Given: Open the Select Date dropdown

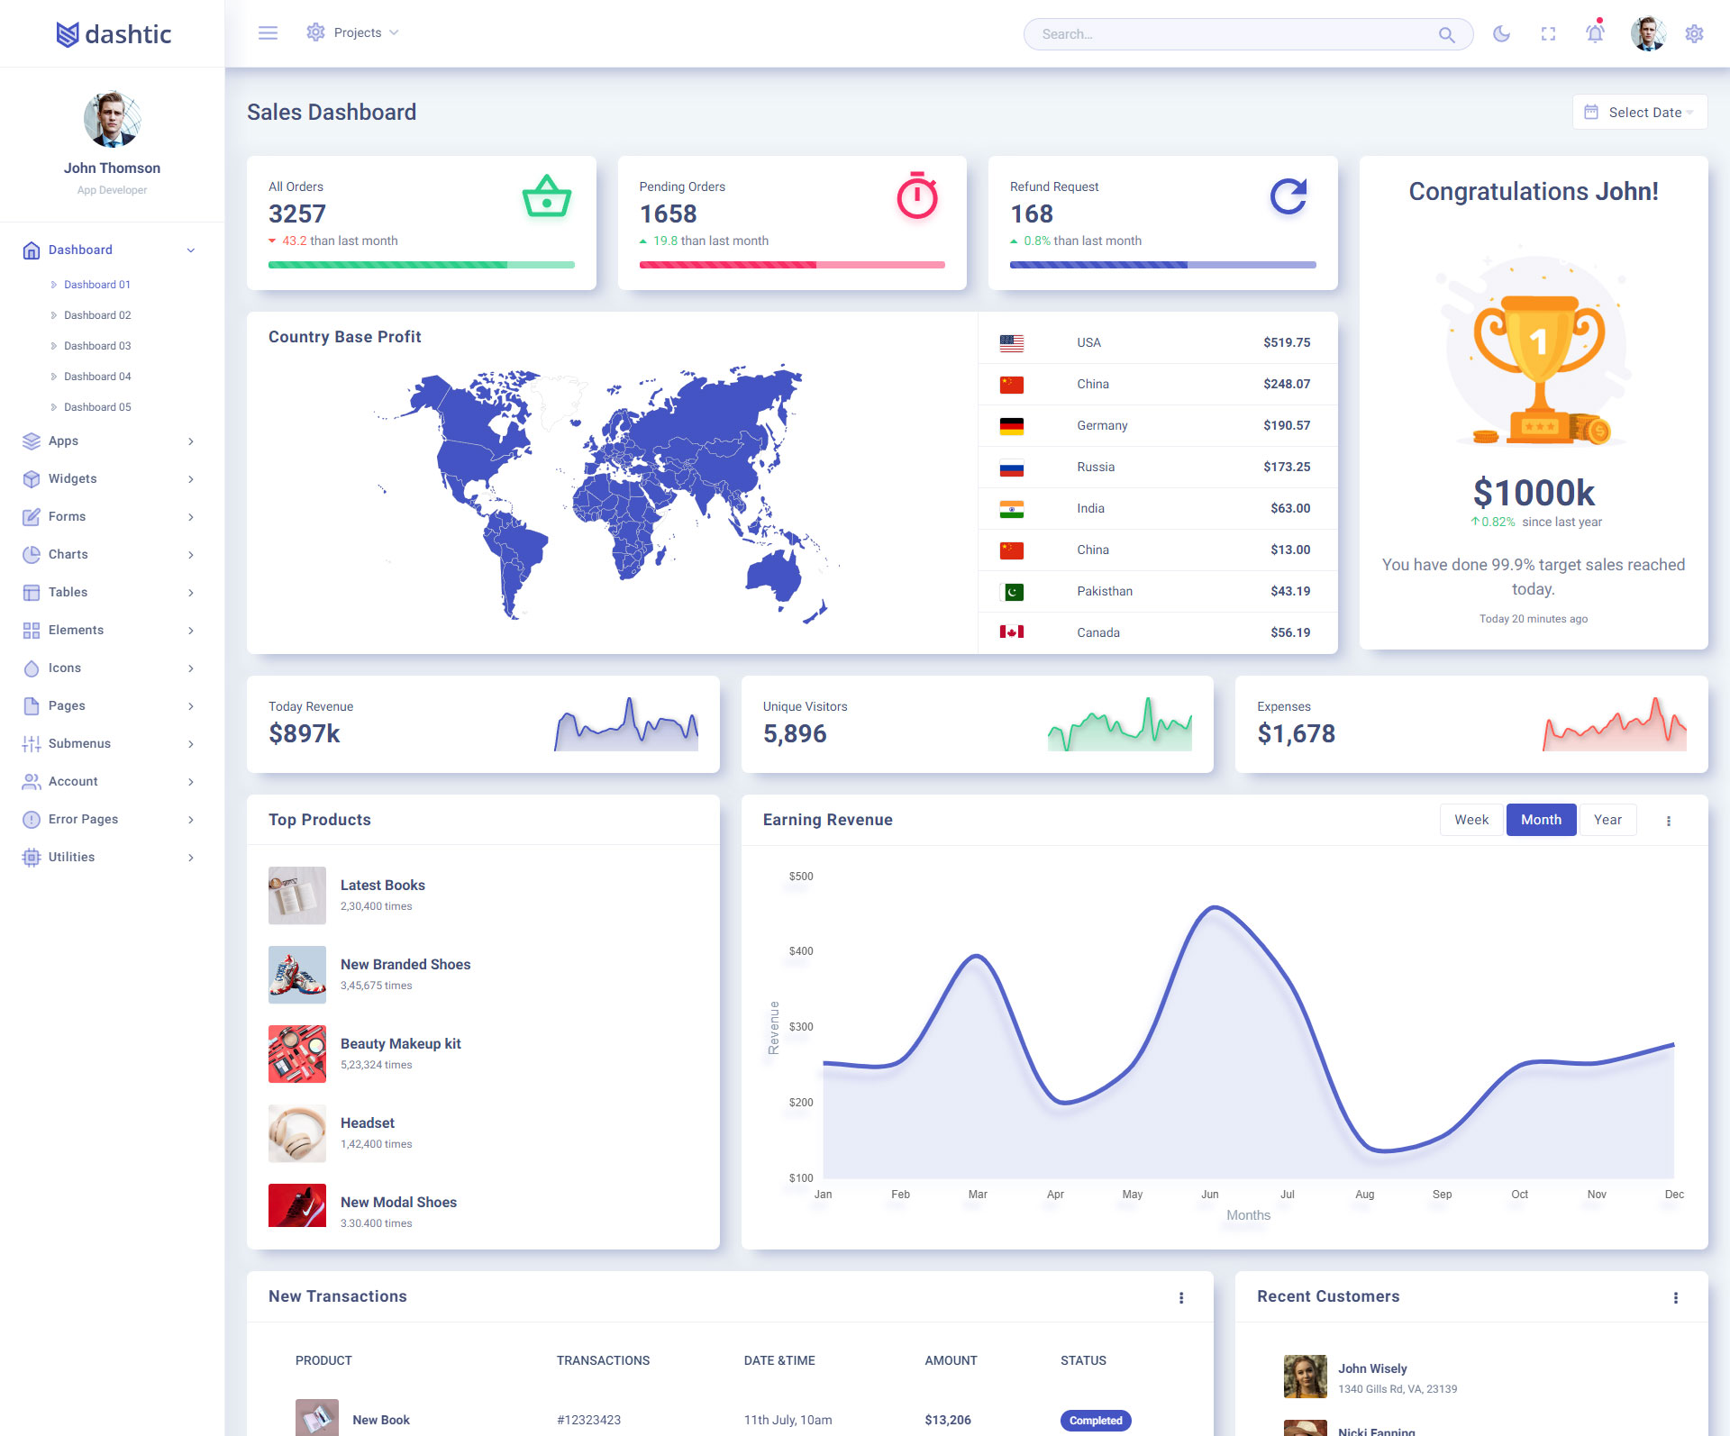Looking at the screenshot, I should click(1639, 113).
